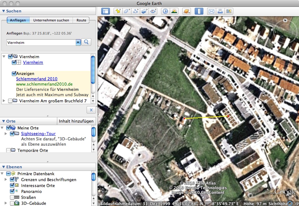Screen dimensions: 299x206
Task: Expand Grenzen und Beschriftungen layer
Action: (x=6, y=180)
